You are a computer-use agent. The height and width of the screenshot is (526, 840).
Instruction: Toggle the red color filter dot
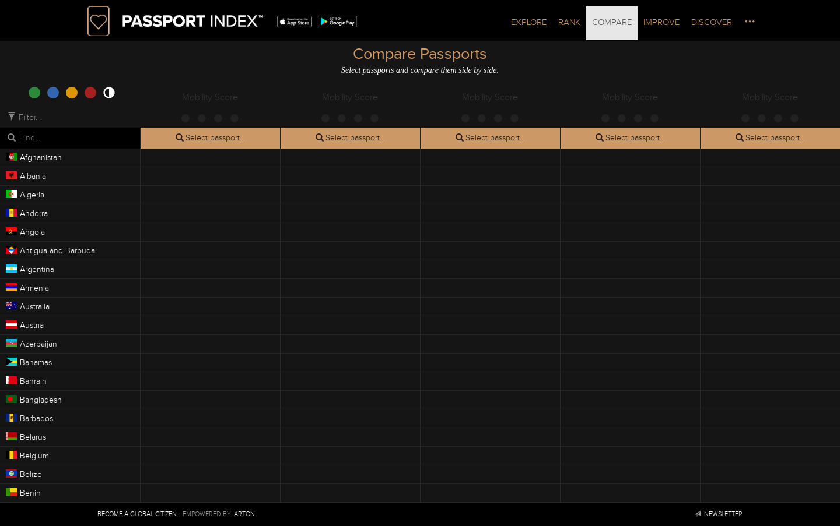pyautogui.click(x=90, y=93)
